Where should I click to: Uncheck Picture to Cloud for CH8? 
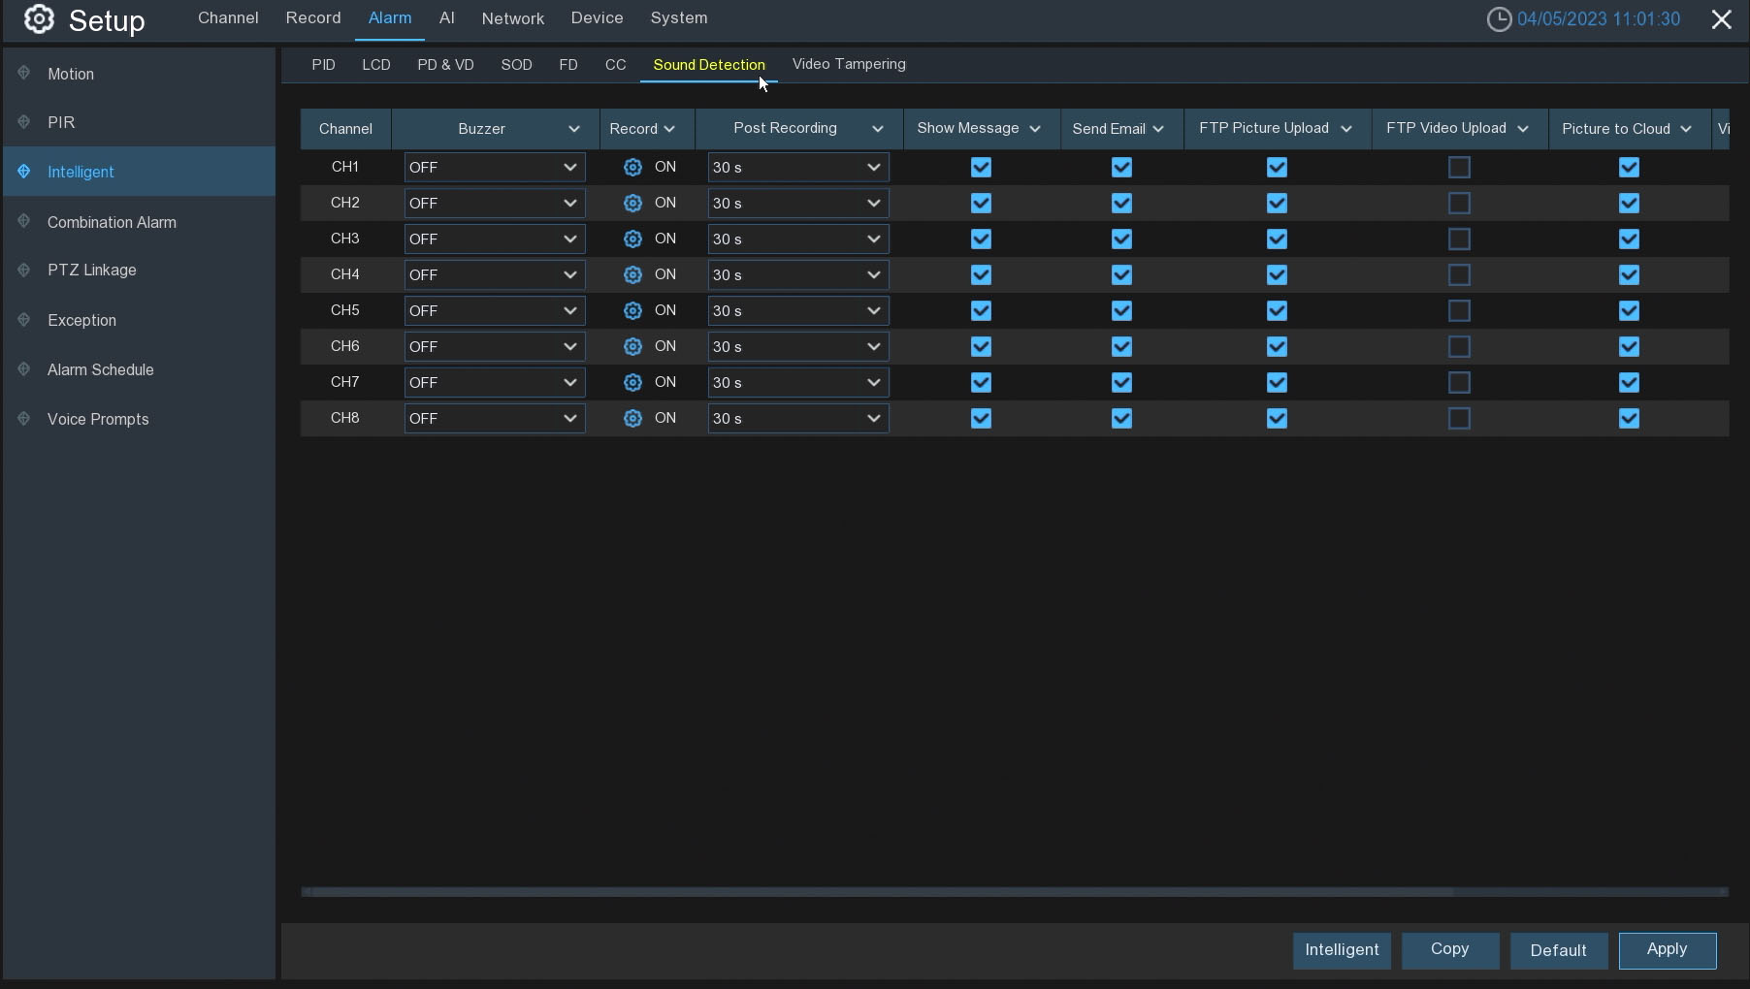(x=1629, y=419)
